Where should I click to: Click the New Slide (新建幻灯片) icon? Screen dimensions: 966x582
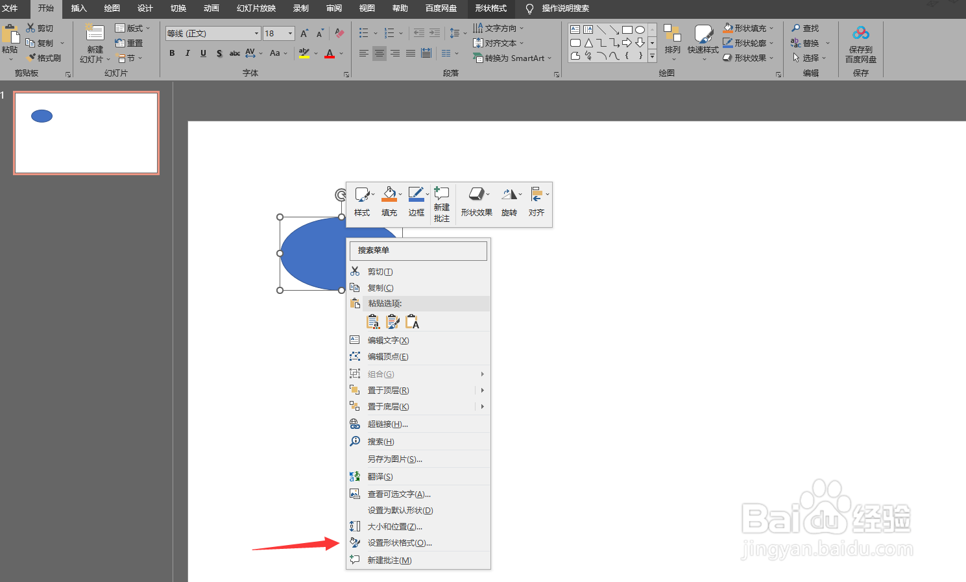[95, 33]
